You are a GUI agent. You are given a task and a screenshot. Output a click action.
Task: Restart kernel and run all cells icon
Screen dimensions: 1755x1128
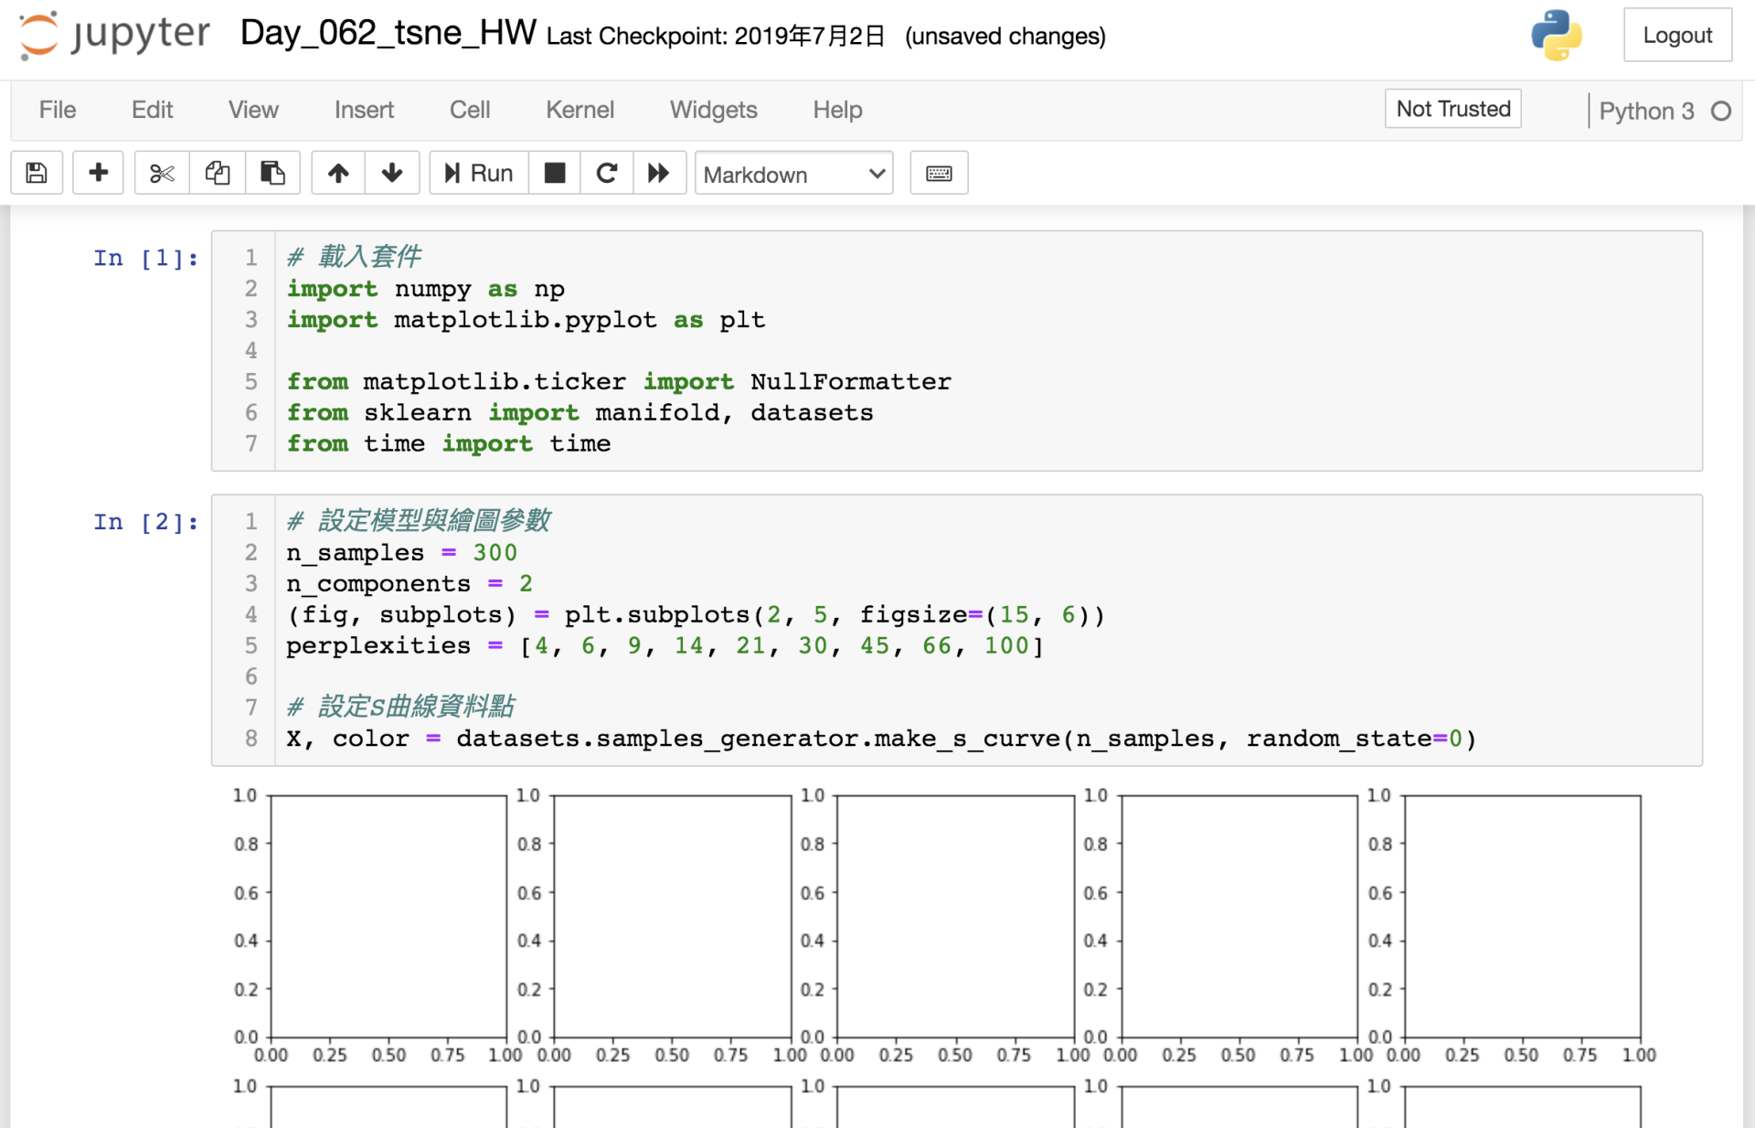[658, 173]
